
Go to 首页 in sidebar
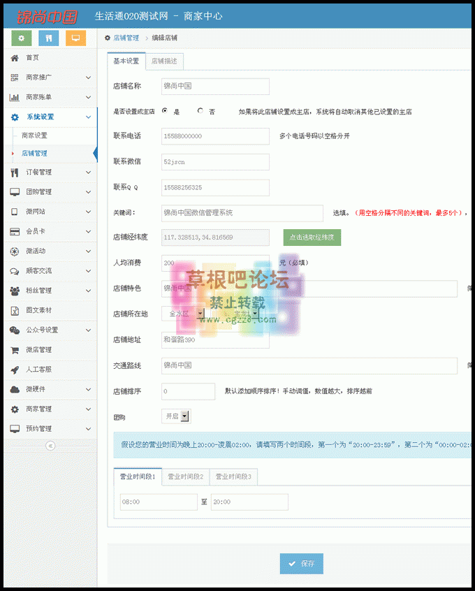click(x=32, y=58)
